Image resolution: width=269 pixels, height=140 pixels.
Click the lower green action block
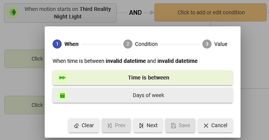[x=25, y=105]
